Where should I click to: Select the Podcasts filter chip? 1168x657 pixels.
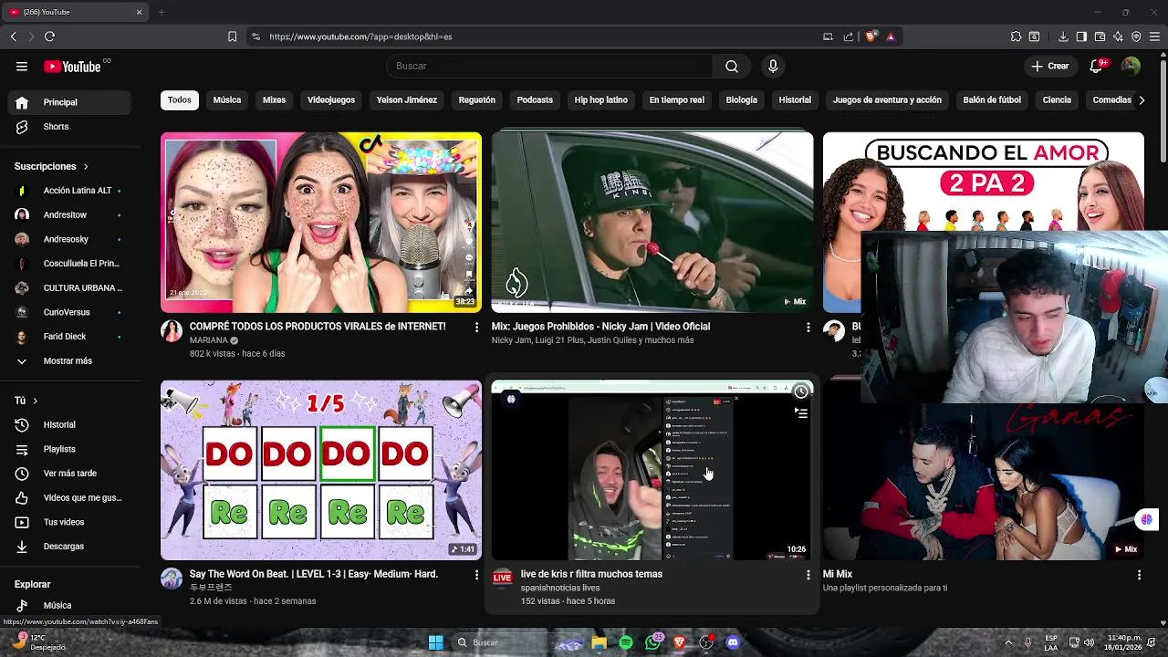[535, 100]
